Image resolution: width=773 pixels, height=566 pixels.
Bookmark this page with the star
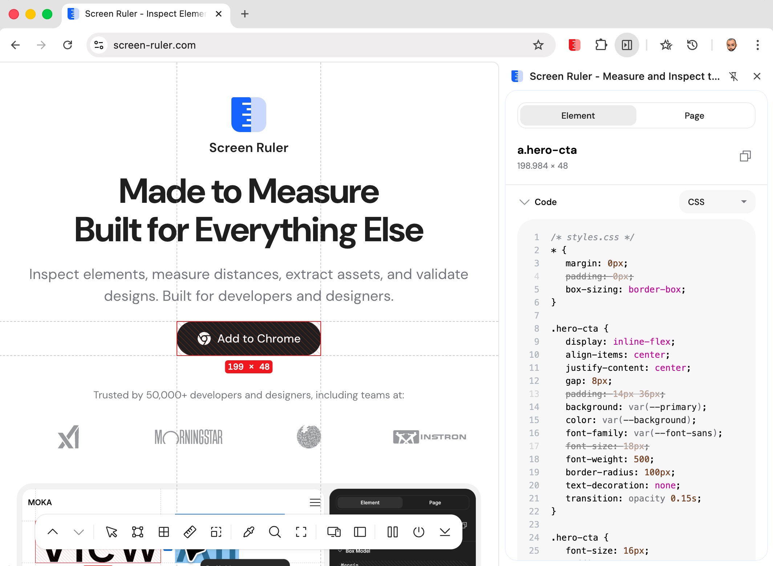click(x=538, y=45)
